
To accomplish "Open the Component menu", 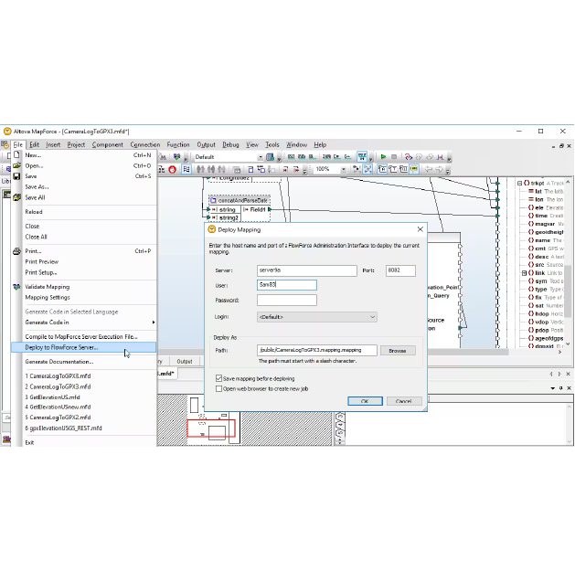I will coord(108,144).
